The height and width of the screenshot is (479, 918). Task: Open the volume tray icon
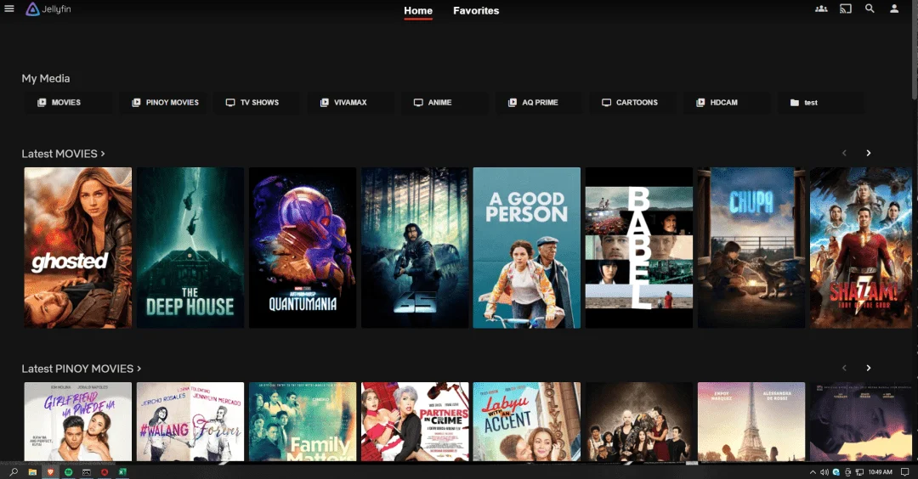tap(824, 472)
